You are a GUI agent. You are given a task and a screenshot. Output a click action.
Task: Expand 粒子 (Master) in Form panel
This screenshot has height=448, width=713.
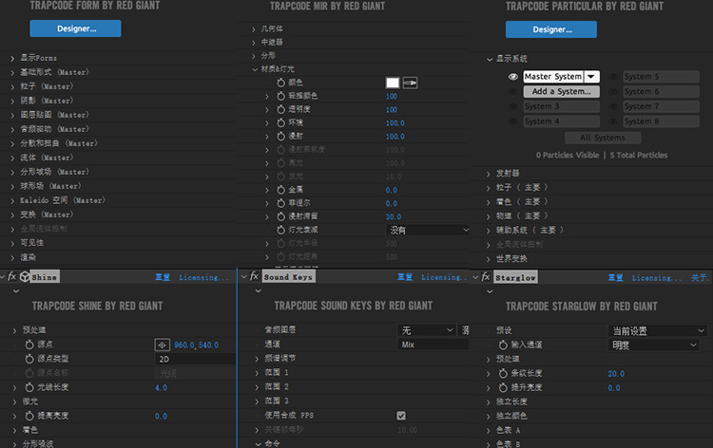tap(12, 87)
